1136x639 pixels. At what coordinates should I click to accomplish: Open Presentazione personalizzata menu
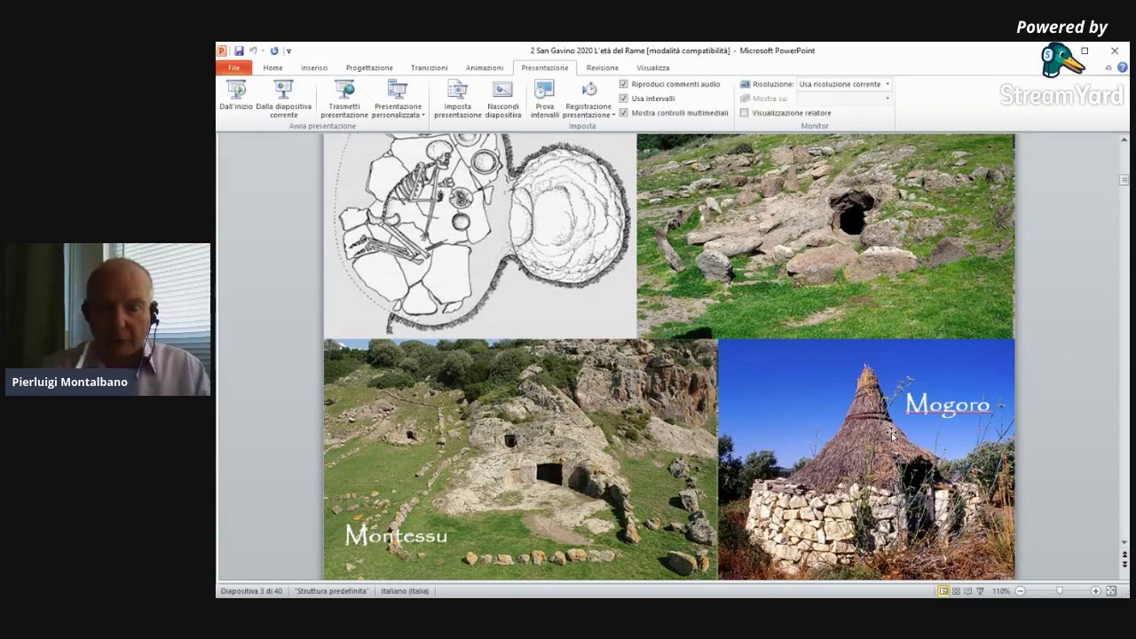coord(398,99)
